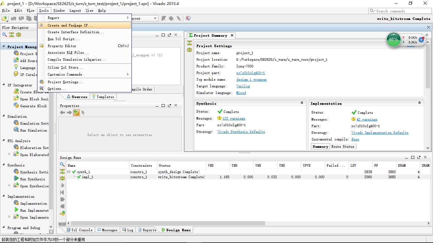This screenshot has width=433, height=243.
Task: Expand the Open Elaborated Design item
Action: [9, 154]
